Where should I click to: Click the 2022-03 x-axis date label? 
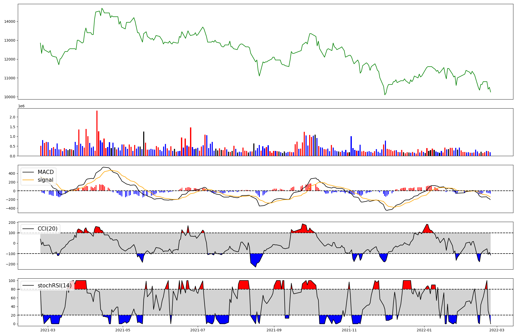(x=497, y=330)
